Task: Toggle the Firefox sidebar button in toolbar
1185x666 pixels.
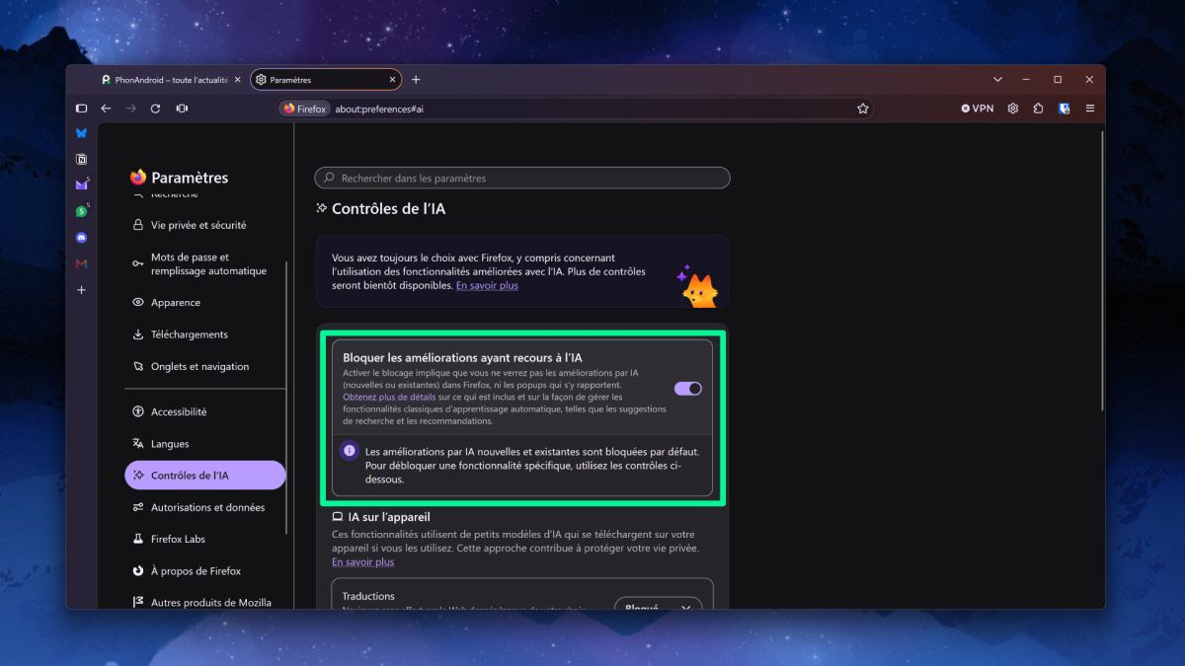Action: (82, 109)
